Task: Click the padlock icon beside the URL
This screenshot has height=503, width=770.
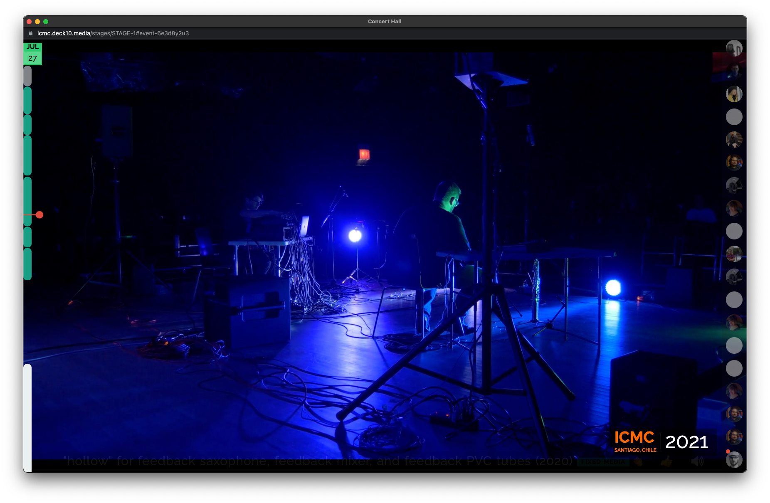Action: (x=30, y=33)
